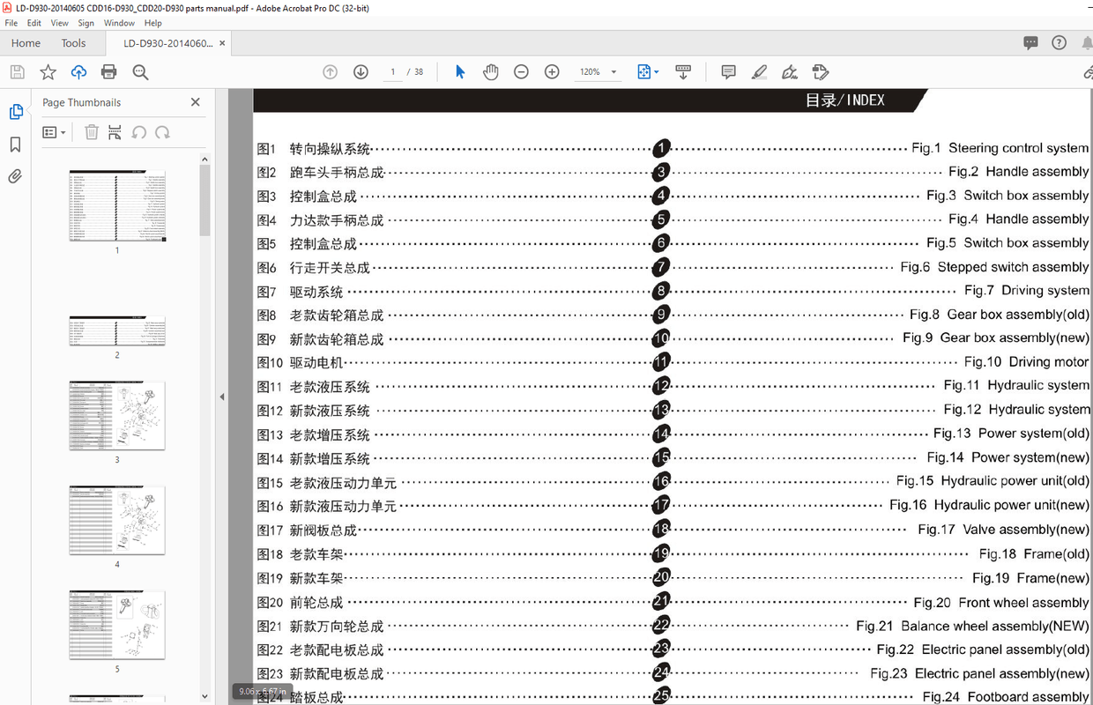
Task: Open the Bookmarks panel
Action: pyautogui.click(x=16, y=144)
